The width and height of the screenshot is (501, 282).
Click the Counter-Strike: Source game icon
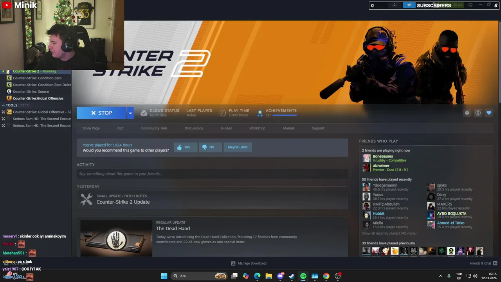[x=9, y=92]
